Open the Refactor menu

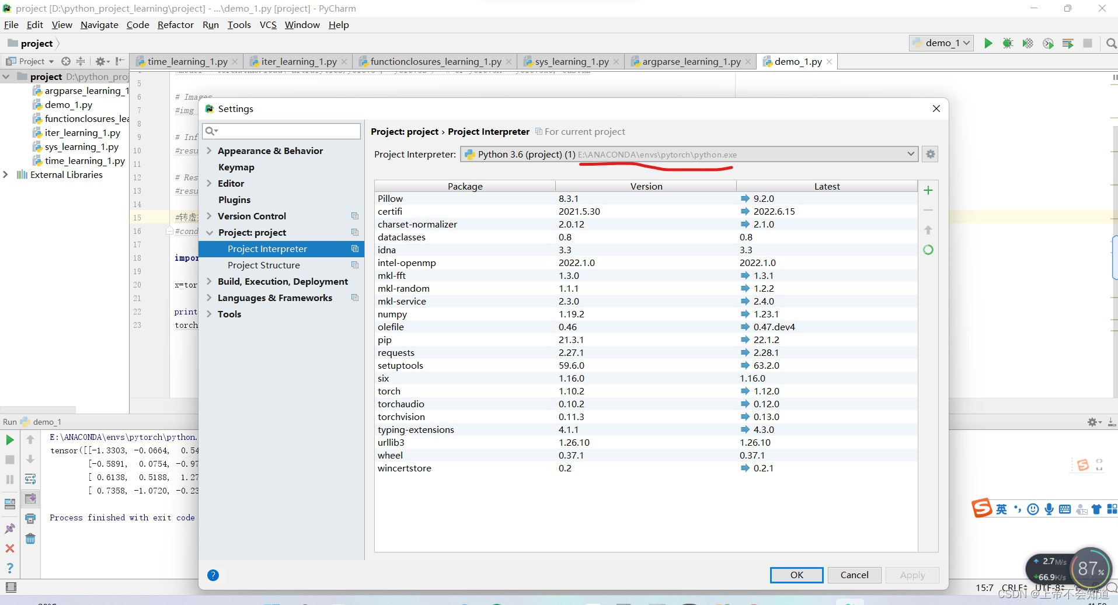click(175, 25)
